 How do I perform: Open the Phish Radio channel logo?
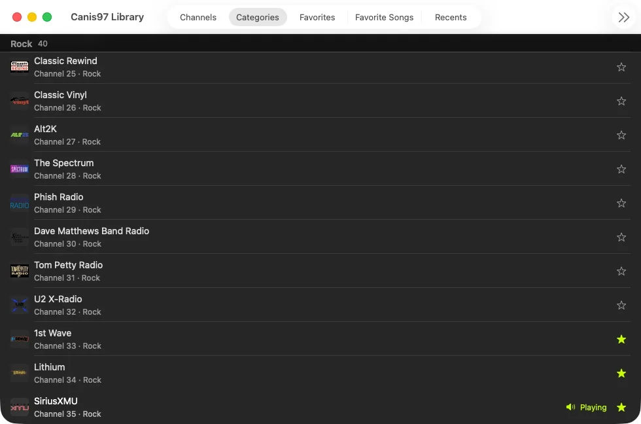(19, 203)
